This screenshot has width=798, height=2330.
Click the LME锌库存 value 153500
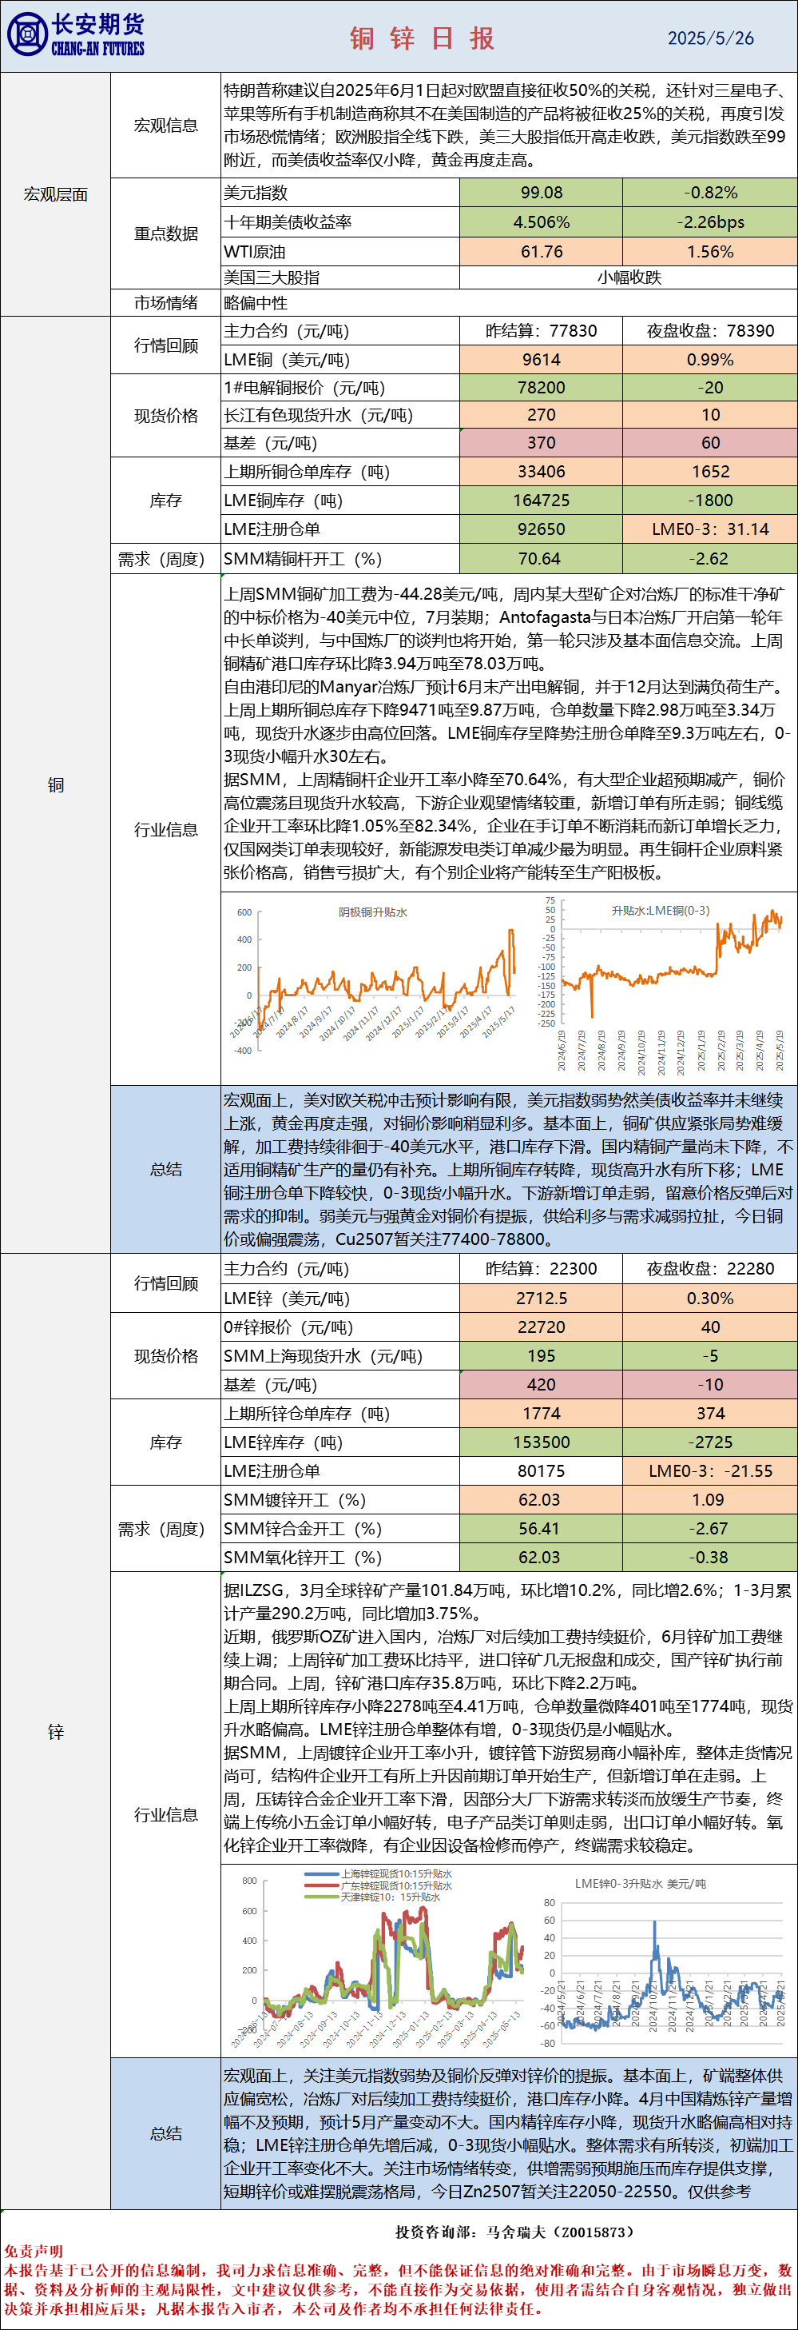tap(542, 1442)
